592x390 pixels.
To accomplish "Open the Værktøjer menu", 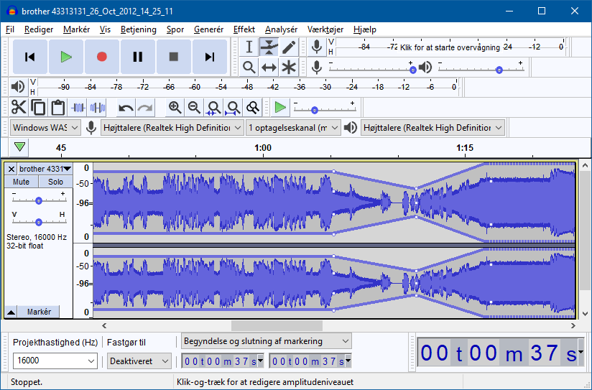I will [x=325, y=29].
